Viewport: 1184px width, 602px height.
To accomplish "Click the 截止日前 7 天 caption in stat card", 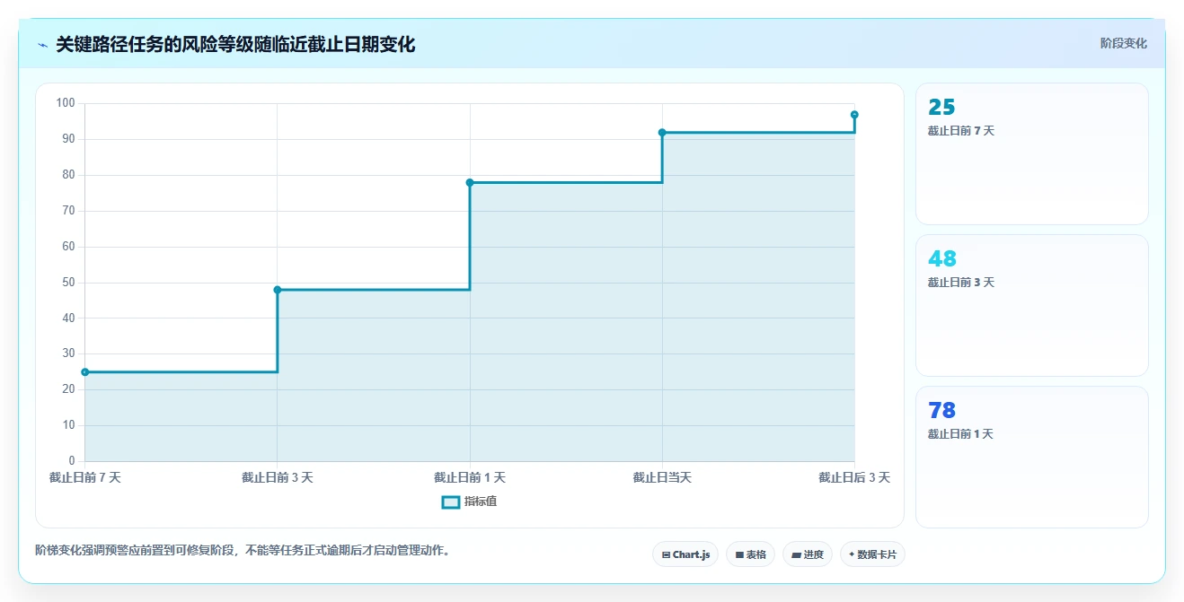I will coord(961,131).
